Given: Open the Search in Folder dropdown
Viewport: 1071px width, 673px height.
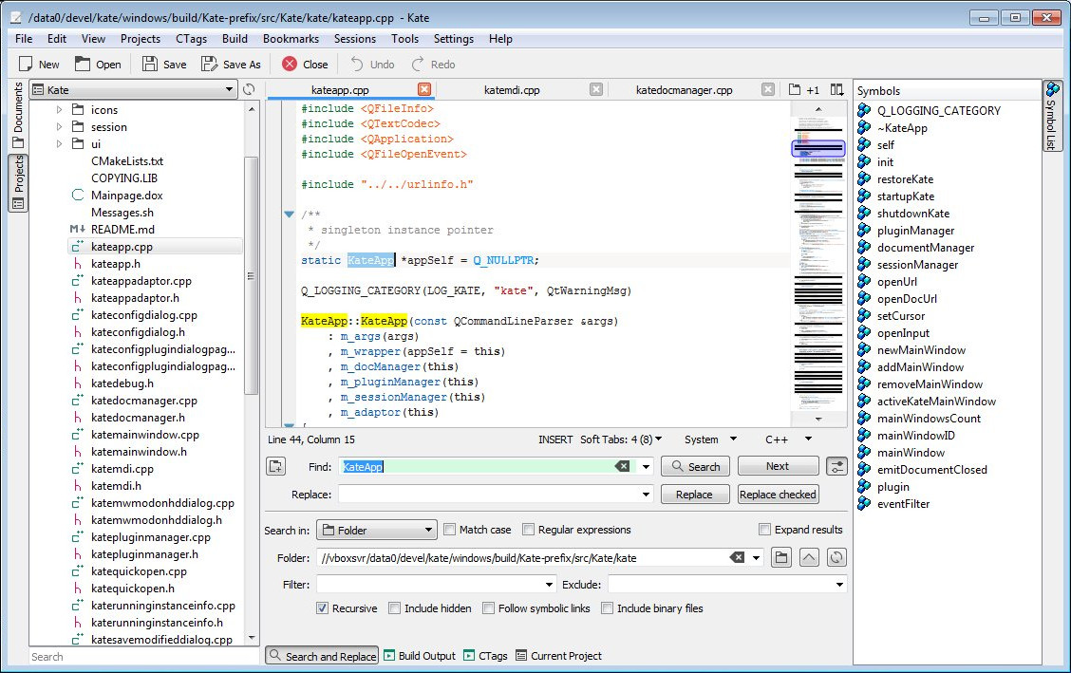Looking at the screenshot, I should 376,531.
